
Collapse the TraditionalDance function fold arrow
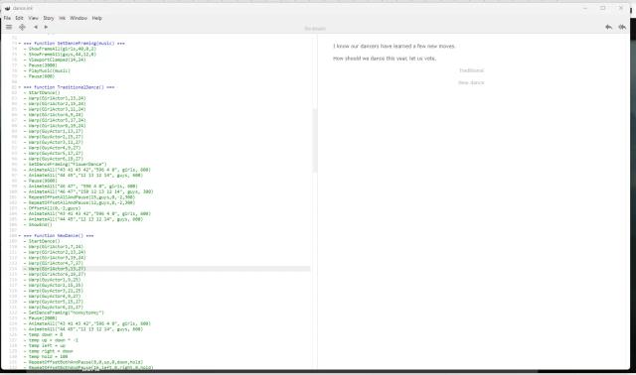[19, 87]
